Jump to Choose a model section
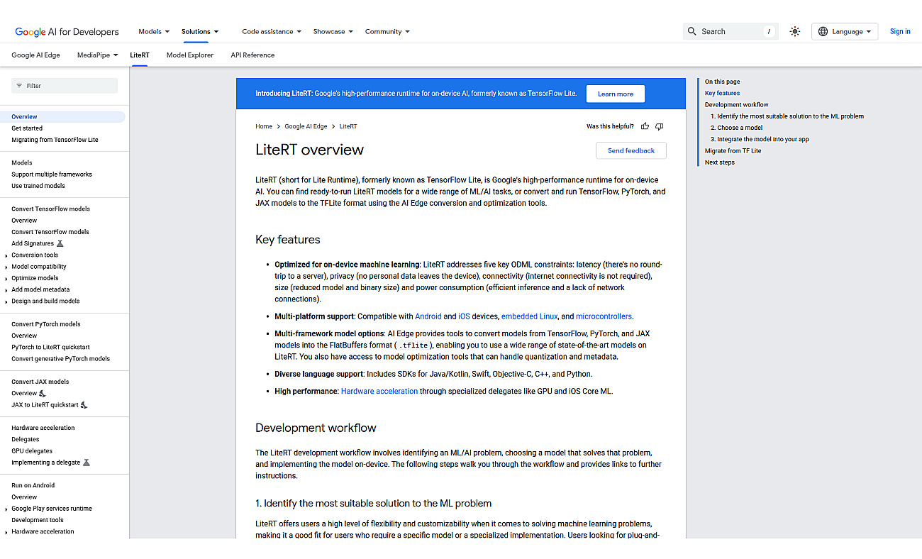 (736, 128)
